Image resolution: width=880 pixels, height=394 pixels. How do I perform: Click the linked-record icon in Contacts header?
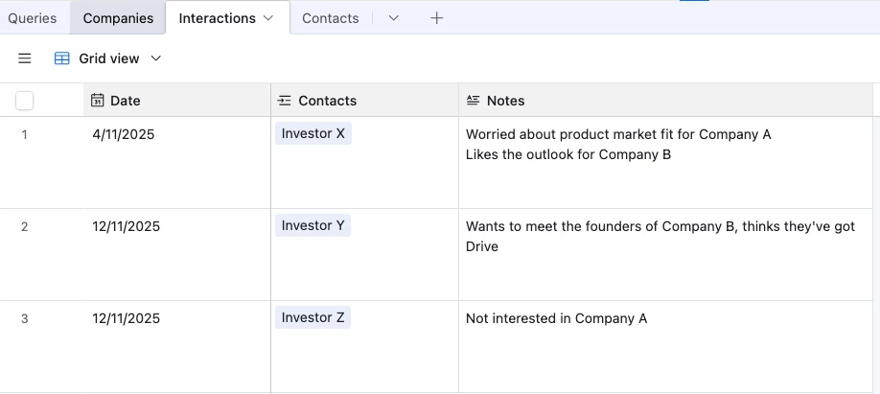[x=285, y=101]
